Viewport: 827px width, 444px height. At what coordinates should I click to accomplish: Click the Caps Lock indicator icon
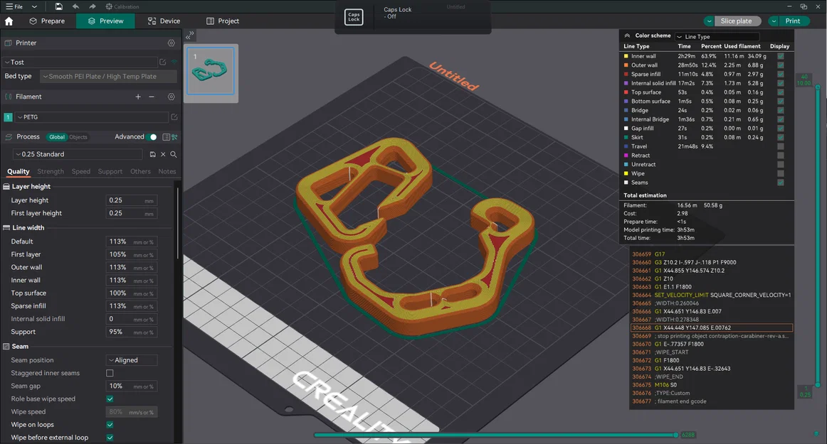coord(354,17)
